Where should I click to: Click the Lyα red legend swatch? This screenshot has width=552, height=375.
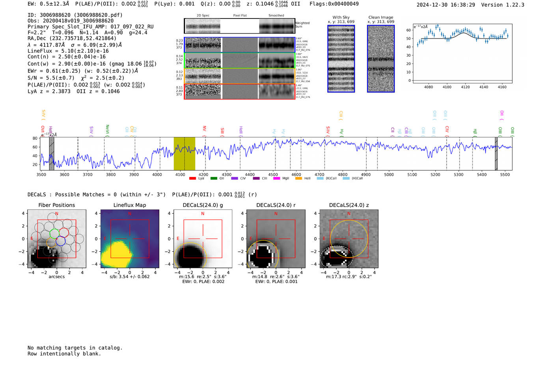192,178
